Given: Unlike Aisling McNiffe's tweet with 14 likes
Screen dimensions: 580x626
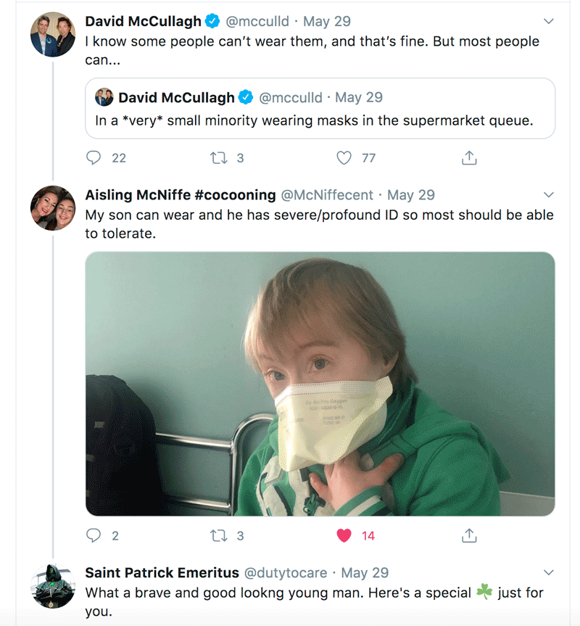Looking at the screenshot, I should click(x=344, y=536).
